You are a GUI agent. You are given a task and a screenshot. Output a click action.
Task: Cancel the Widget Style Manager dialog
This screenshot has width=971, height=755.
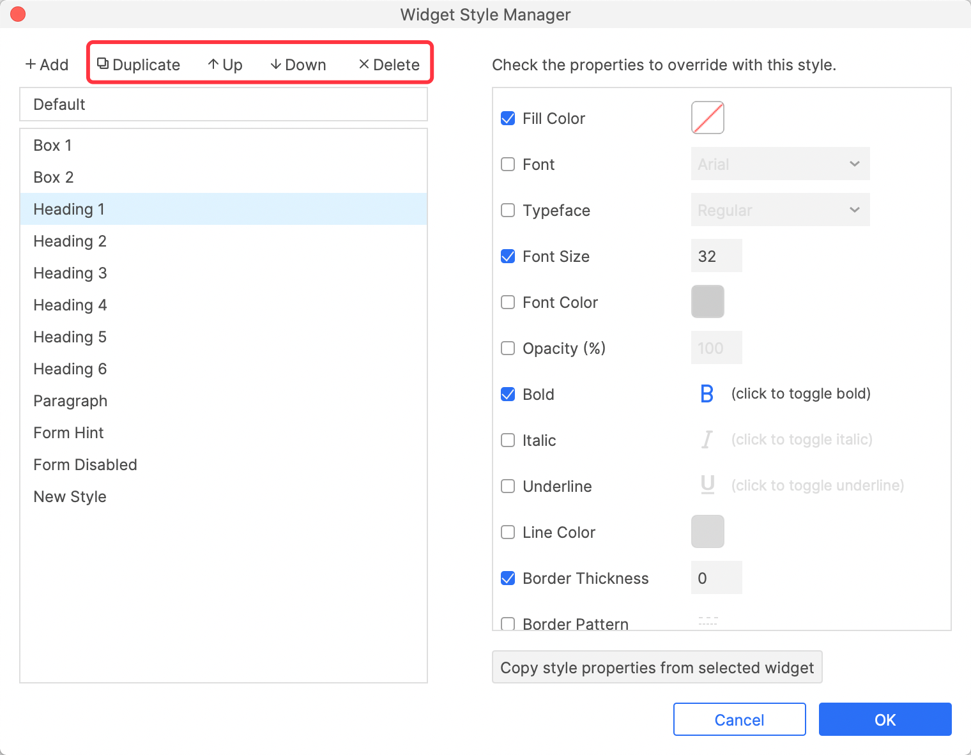(739, 720)
